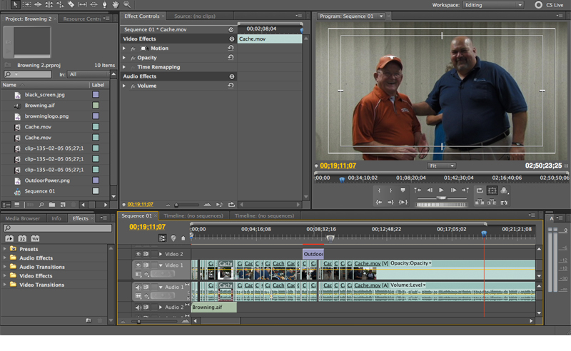Select the Ripple Edit tool

(x=38, y=4)
